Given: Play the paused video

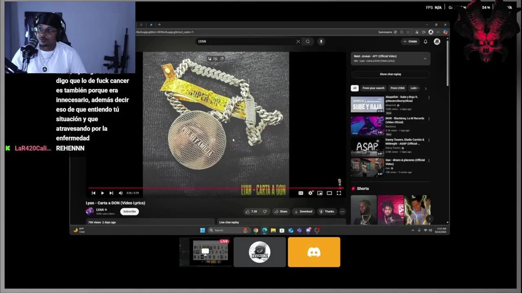Looking at the screenshot, I should [102, 193].
